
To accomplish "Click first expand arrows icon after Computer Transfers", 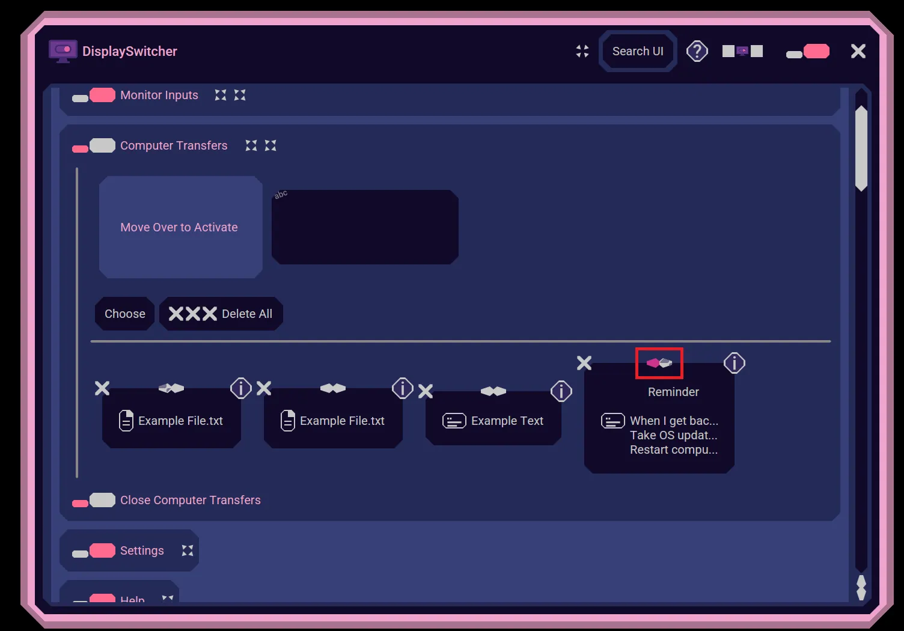I will tap(251, 145).
